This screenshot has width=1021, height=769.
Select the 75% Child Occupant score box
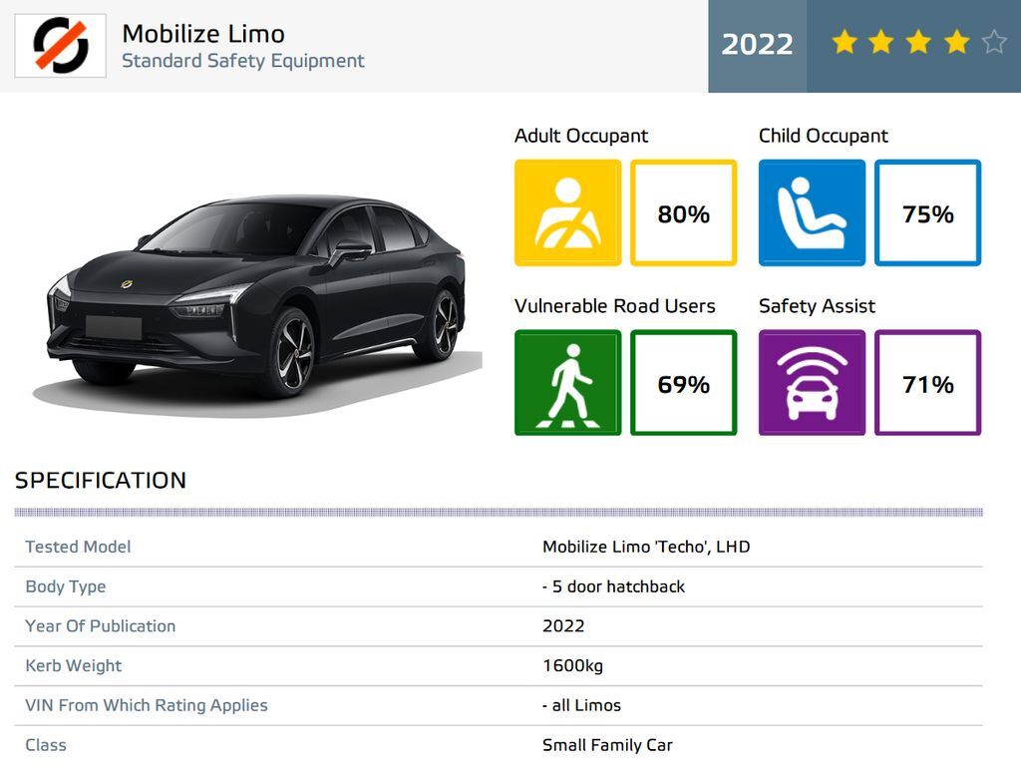pyautogui.click(x=928, y=213)
